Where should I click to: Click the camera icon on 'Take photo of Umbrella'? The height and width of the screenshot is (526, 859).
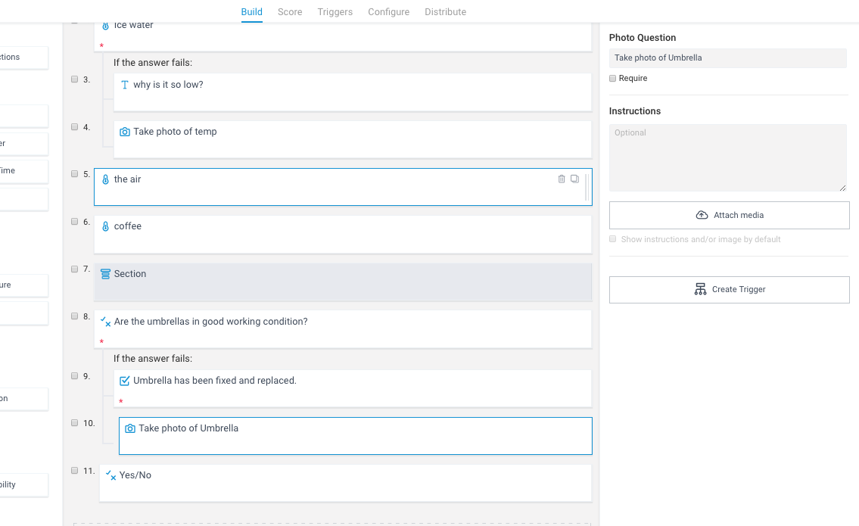pos(130,428)
